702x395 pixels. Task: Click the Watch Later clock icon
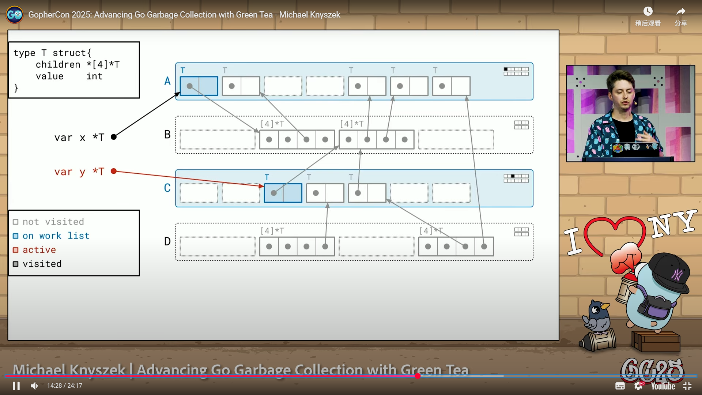(x=648, y=12)
